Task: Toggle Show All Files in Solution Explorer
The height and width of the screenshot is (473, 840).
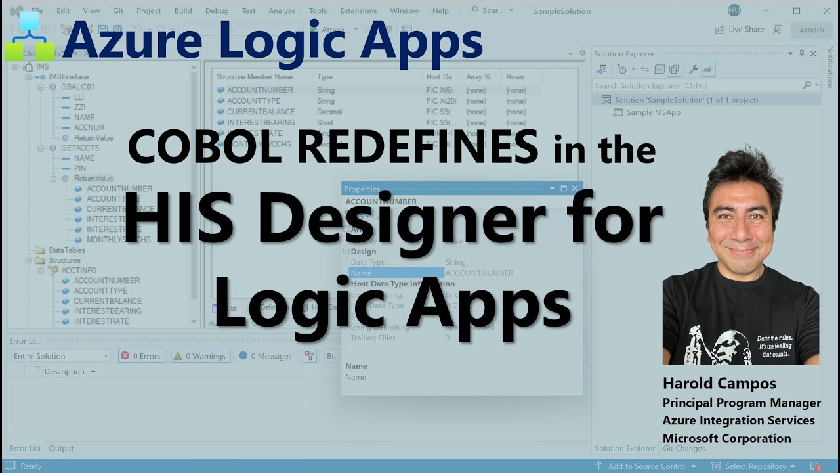Action: point(674,69)
